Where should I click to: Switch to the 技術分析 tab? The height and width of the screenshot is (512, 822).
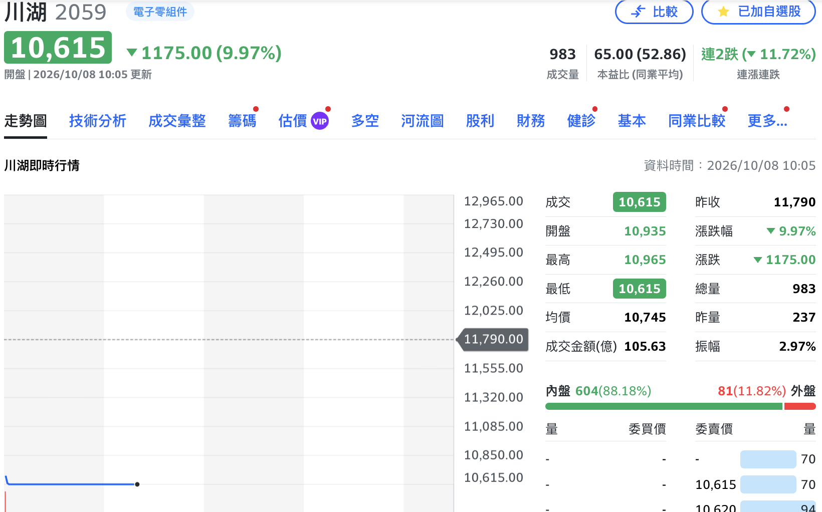tap(98, 121)
